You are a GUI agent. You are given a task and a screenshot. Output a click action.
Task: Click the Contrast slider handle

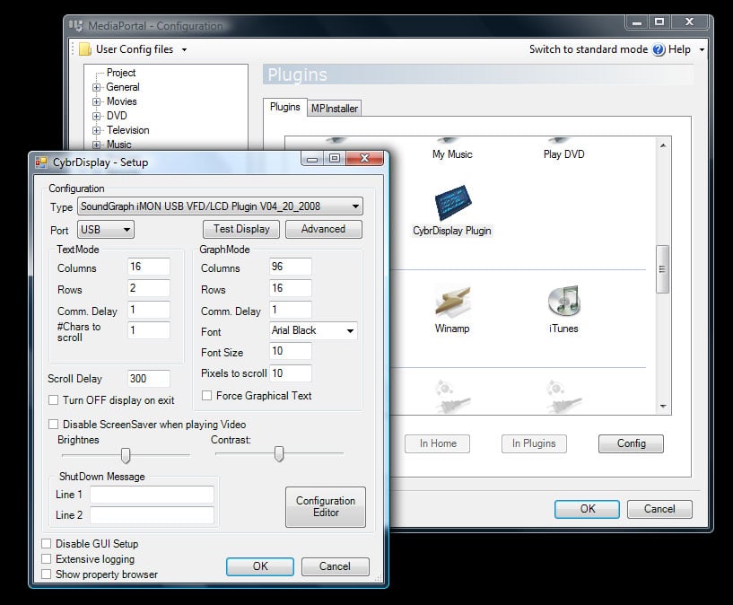pos(279,454)
